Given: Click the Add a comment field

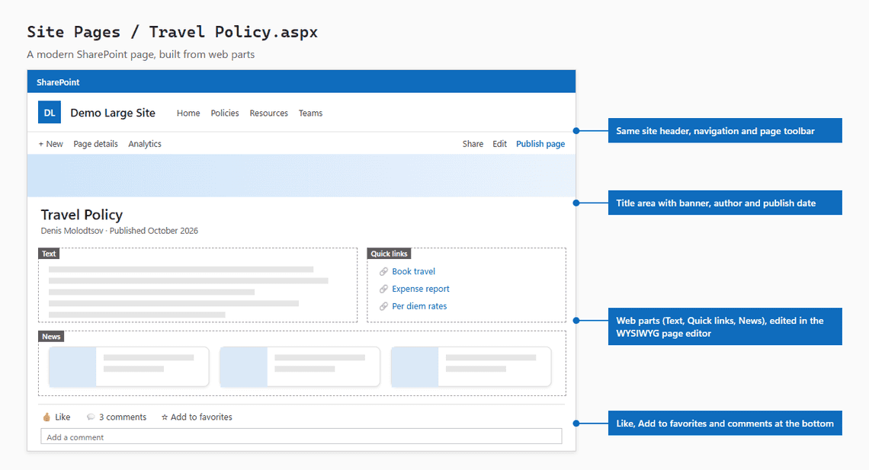Looking at the screenshot, I should coord(301,436).
